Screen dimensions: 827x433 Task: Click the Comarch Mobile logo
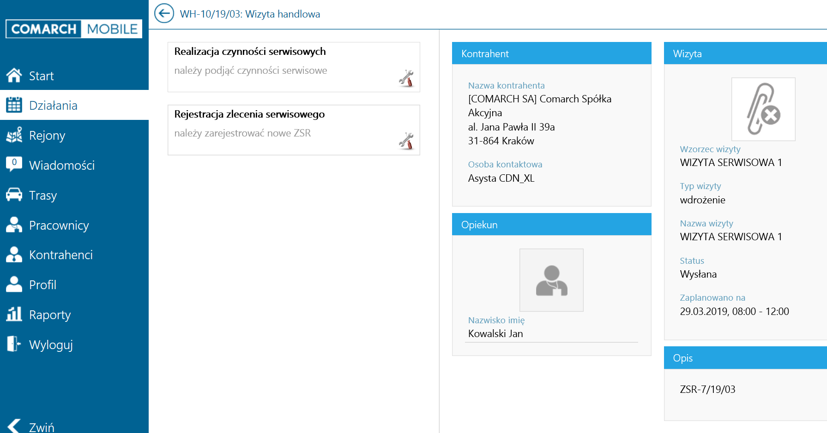point(74,29)
